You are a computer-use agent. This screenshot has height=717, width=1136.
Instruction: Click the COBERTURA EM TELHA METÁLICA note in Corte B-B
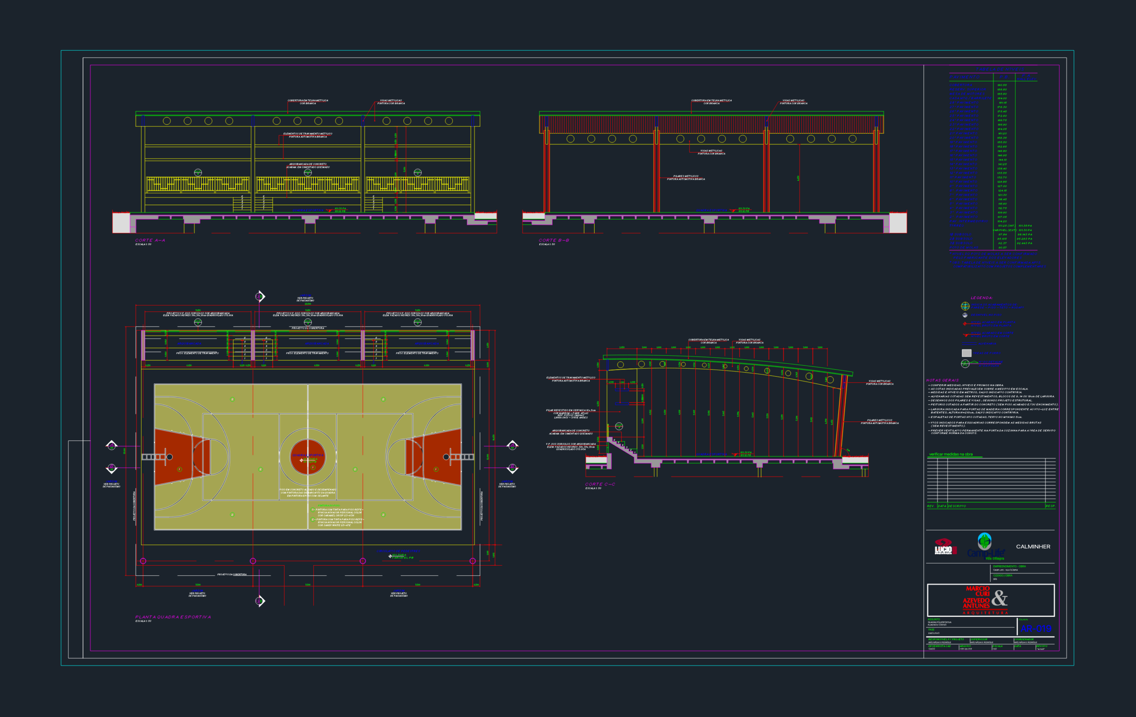click(x=711, y=102)
